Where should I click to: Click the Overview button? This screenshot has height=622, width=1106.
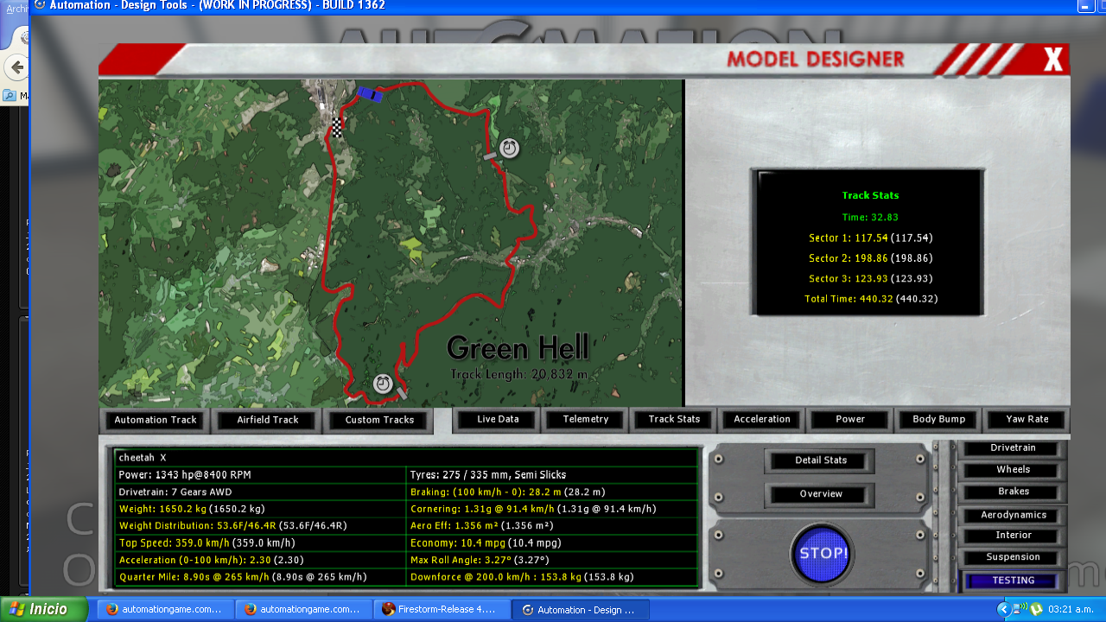coord(820,494)
